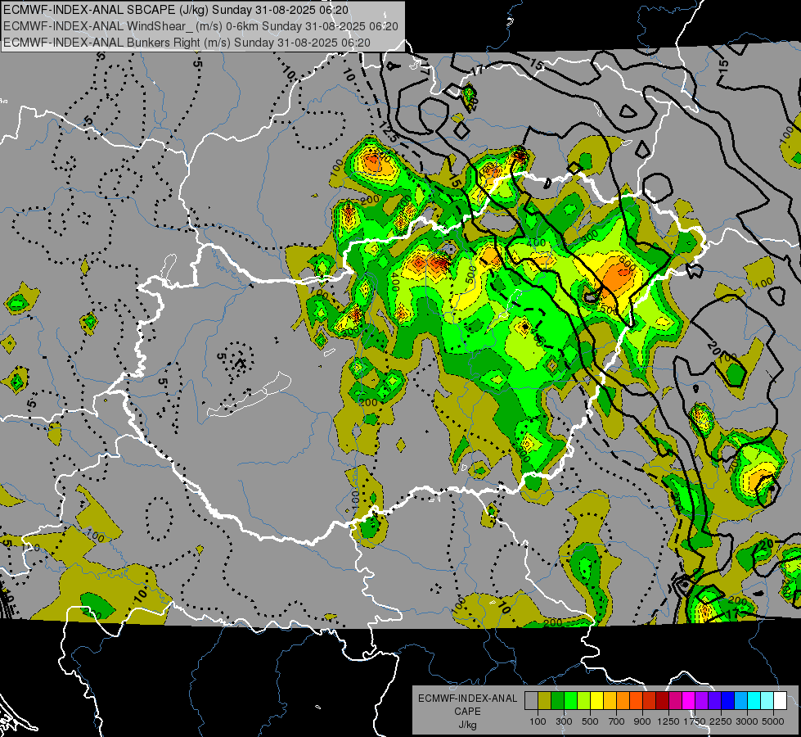801x737 pixels.
Task: Click the bright magenta legend swatch
Action: [x=689, y=700]
